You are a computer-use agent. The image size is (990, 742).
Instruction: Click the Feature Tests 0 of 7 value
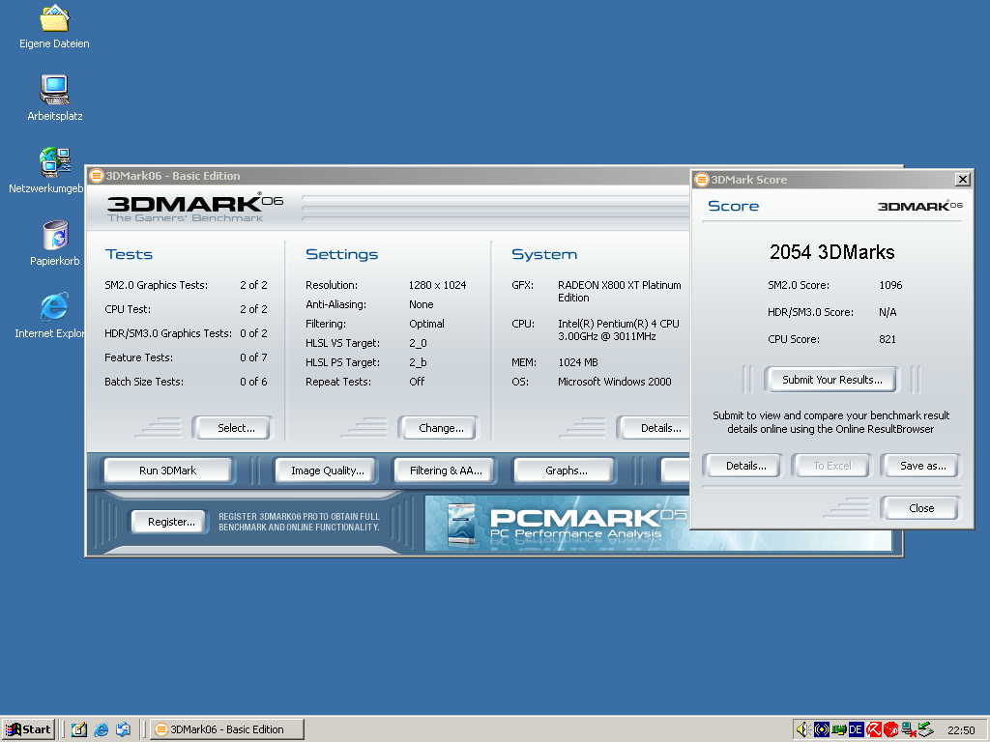pos(253,357)
